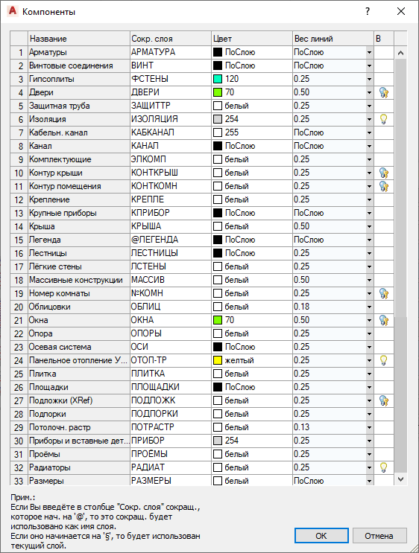
Task: Click the В column header
Action: coord(384,39)
